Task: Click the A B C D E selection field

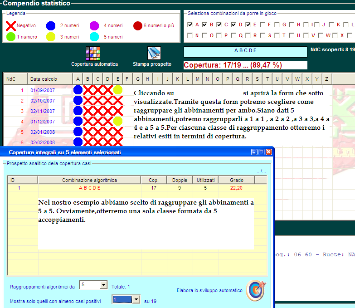Action: pyautogui.click(x=245, y=52)
